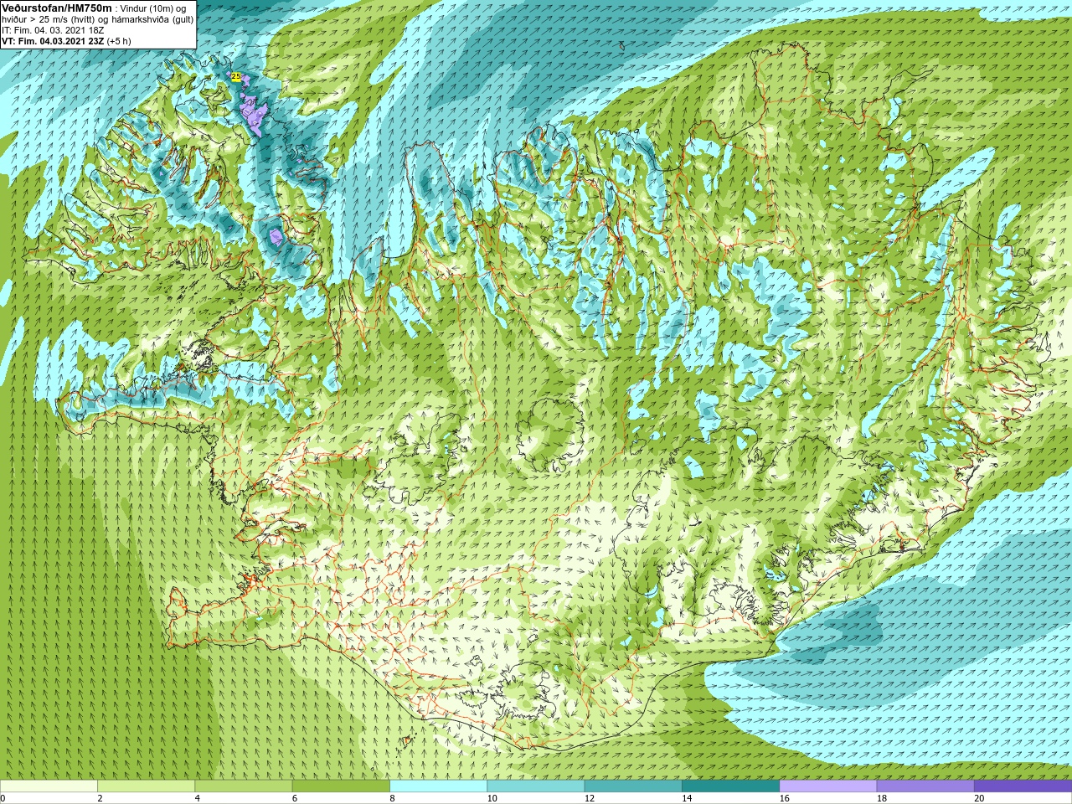The height and width of the screenshot is (804, 1072).
Task: Select the above 20 m/s dark purple swatch
Action: pos(1023,786)
